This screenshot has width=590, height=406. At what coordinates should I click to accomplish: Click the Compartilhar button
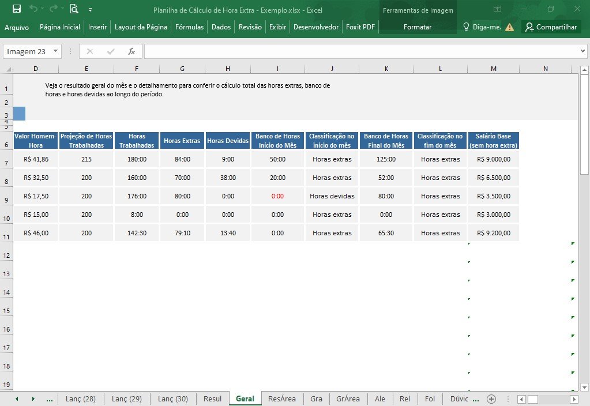551,27
